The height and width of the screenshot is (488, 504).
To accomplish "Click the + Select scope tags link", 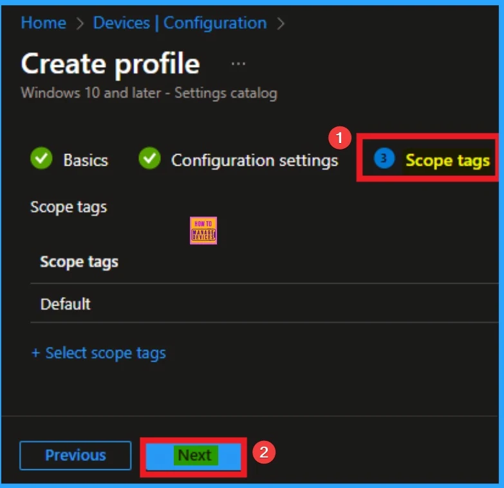I will 98,353.
